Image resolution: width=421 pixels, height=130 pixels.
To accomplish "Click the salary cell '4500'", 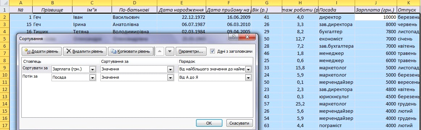I will tap(376, 96).
